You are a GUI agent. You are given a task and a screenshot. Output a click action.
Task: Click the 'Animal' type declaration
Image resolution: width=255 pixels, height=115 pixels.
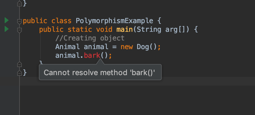68,47
